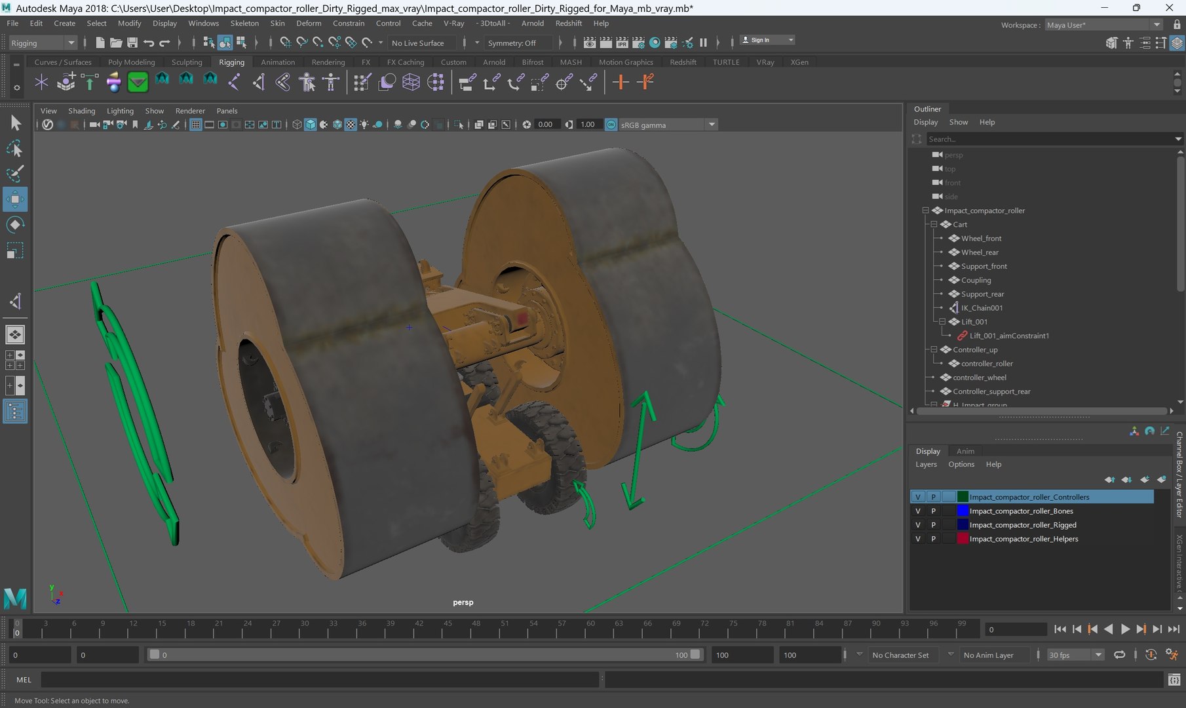Open the sRGB gamma view transform dropdown
Screen dimensions: 1186x708
click(668, 125)
